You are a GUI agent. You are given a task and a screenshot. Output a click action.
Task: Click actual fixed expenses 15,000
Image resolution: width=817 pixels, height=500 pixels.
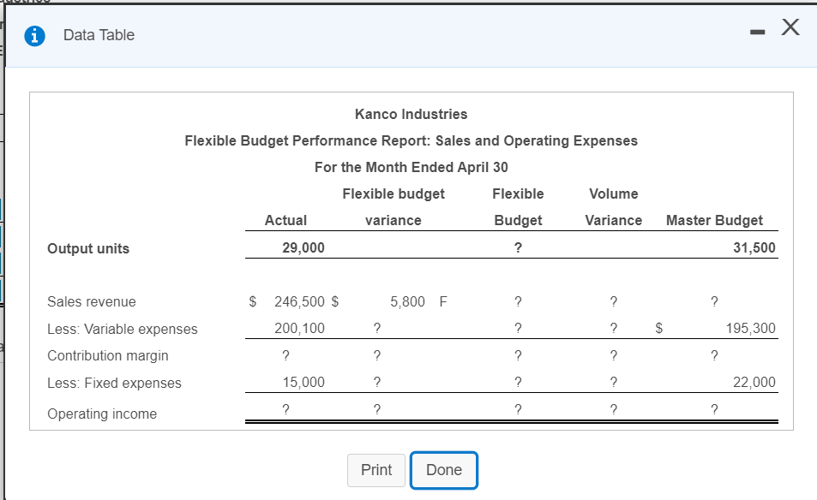coord(303,383)
